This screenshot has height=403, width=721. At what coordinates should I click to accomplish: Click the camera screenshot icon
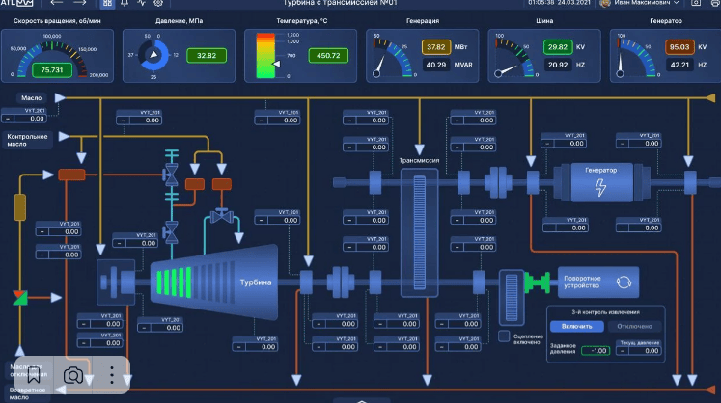(x=72, y=374)
